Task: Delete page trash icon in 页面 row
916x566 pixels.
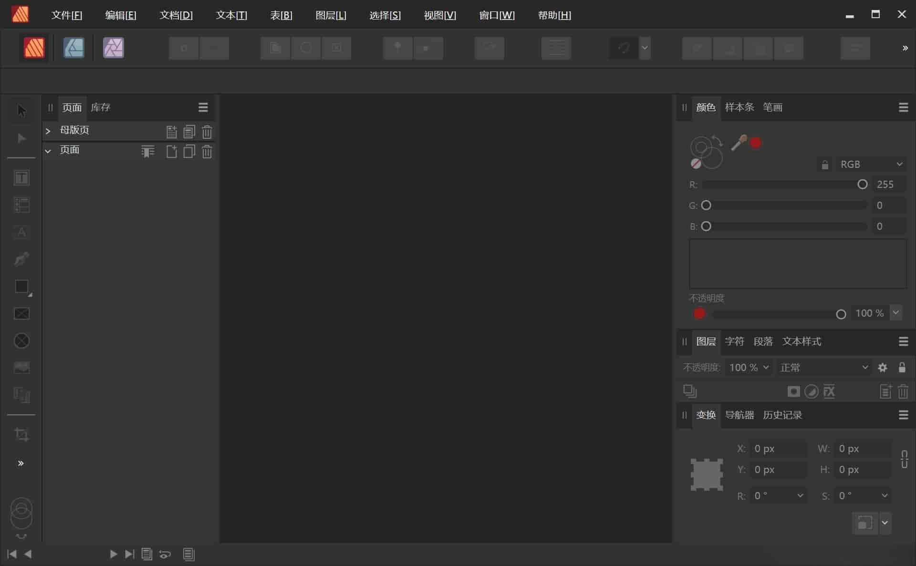Action: 207,152
